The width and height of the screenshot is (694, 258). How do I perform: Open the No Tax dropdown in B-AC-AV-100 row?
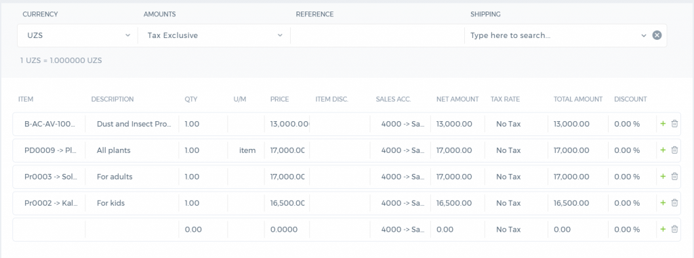516,124
